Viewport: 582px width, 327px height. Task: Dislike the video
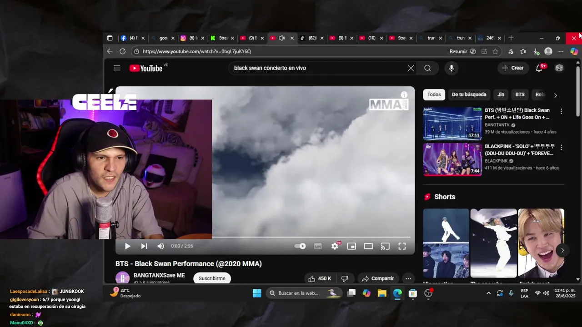pos(345,278)
